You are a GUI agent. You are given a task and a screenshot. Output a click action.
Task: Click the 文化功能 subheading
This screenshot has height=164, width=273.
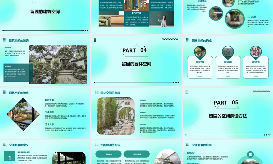(252, 17)
